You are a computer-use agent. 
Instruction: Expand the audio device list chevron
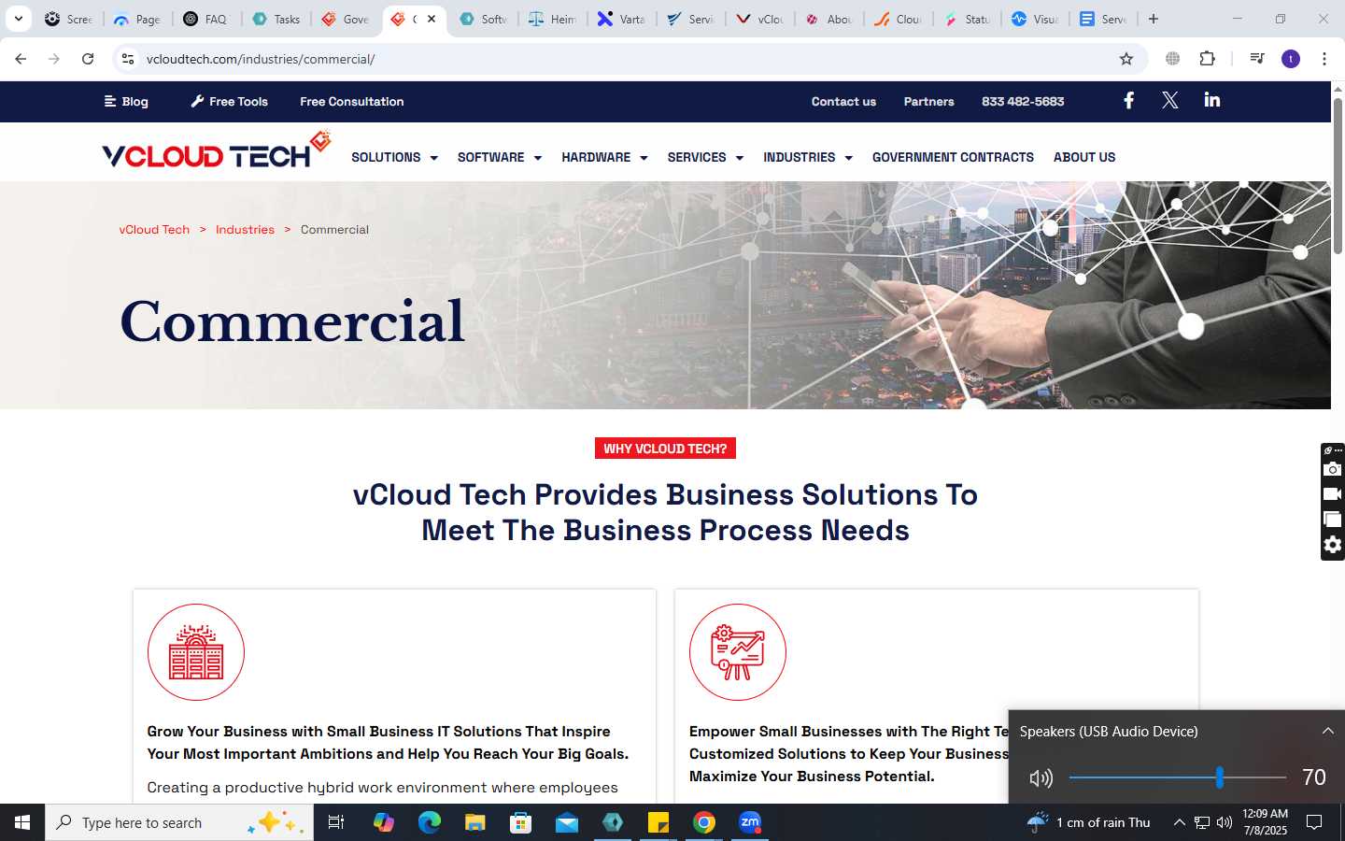(x=1327, y=731)
